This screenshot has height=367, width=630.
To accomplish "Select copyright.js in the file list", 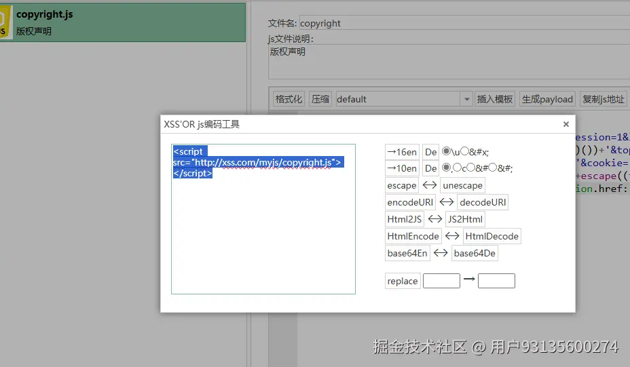I will (123, 22).
